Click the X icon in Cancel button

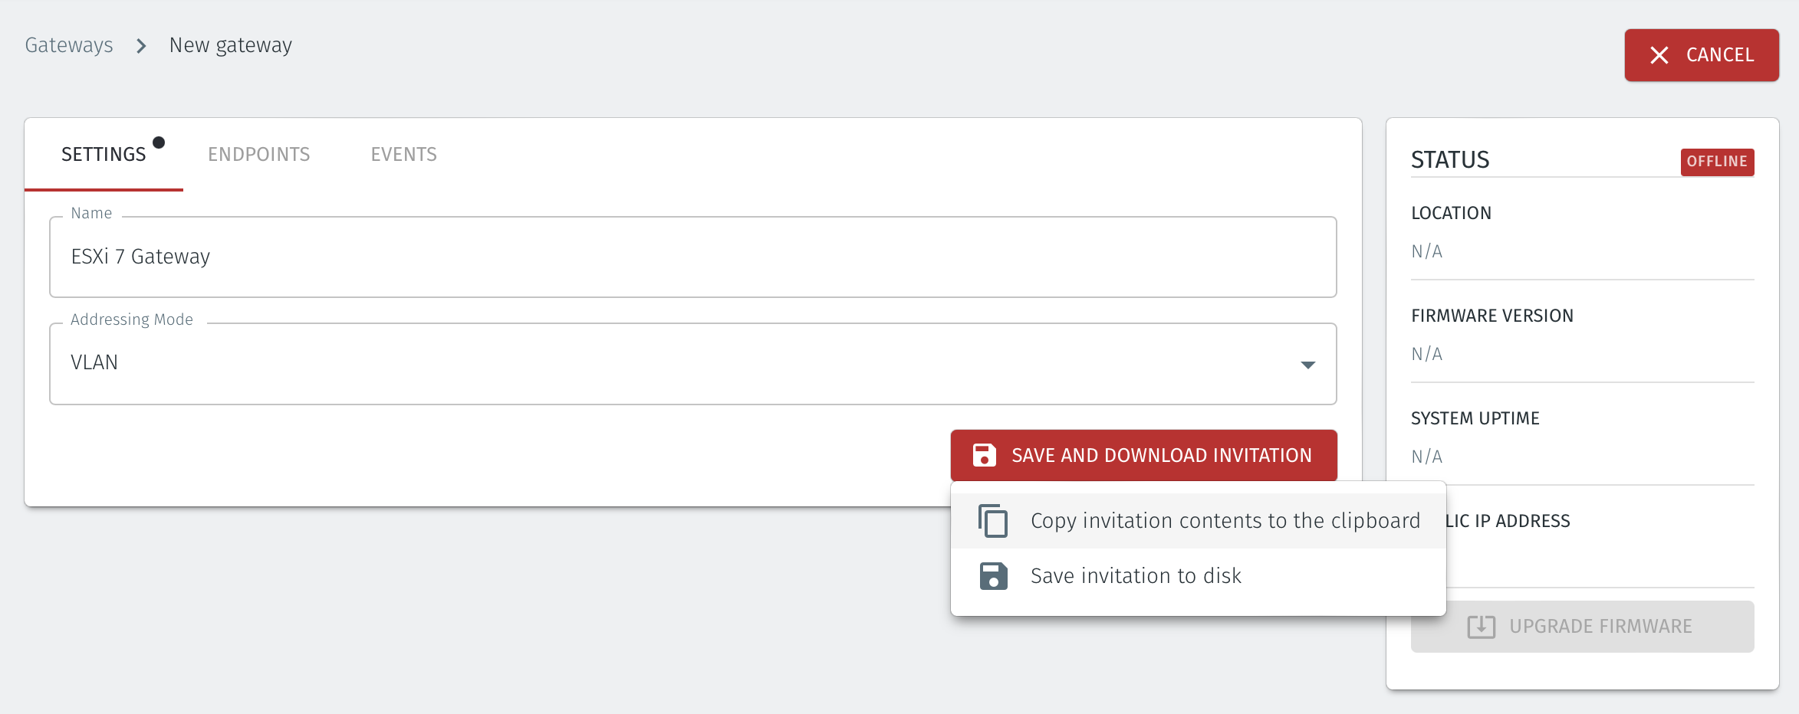1659,55
